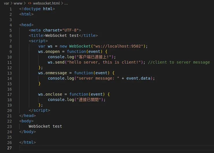The height and width of the screenshot is (153, 214).
Task: Click the "hello server, this is client!" string
Action: pos(104,62)
